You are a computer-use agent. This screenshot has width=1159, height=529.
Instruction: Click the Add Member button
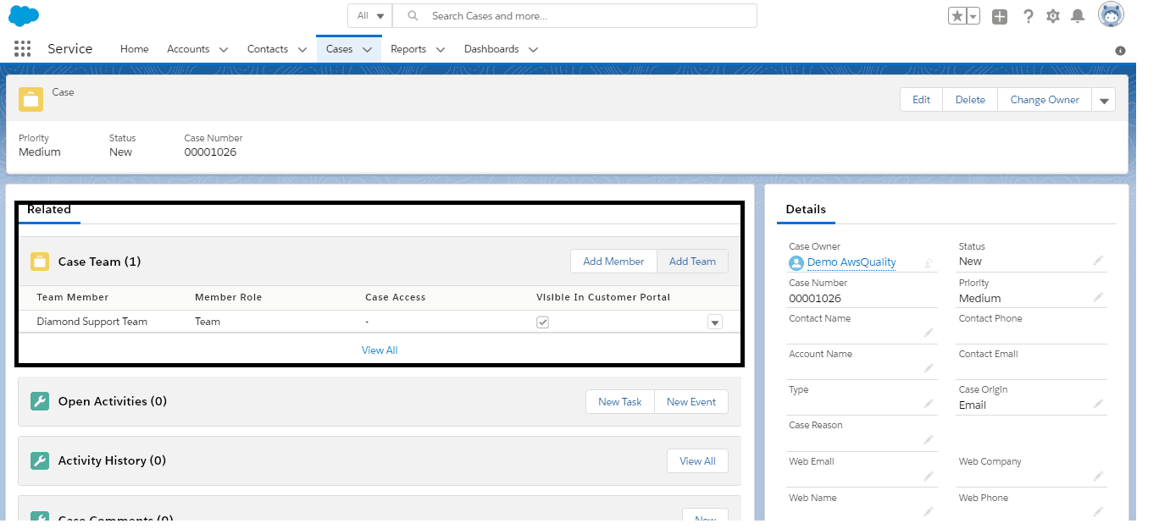(x=613, y=262)
